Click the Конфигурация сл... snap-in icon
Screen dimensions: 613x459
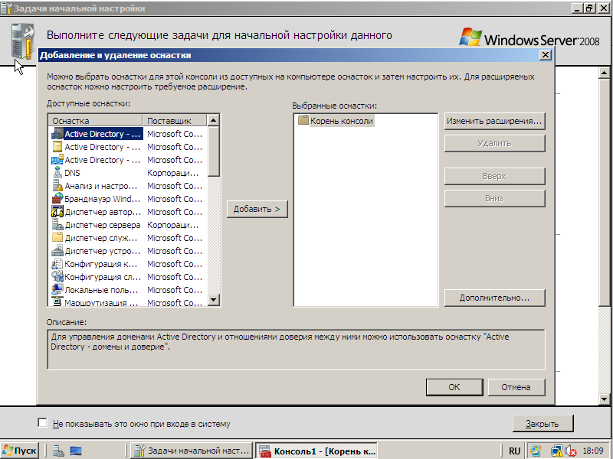point(57,277)
